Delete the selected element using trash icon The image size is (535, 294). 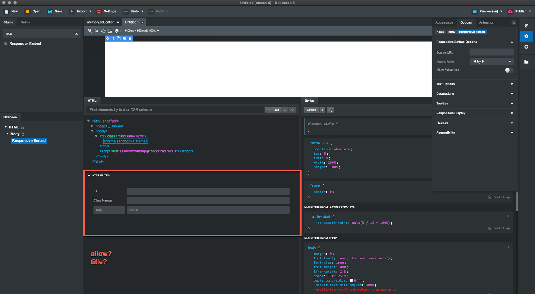click(130, 38)
